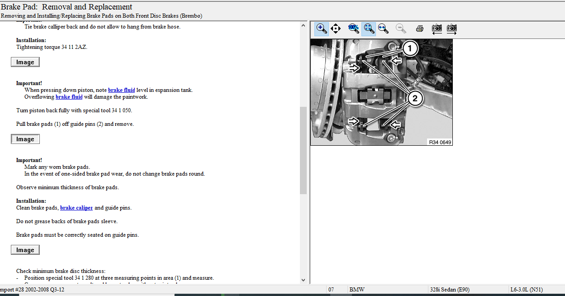
Task: Click the brake caliper diagram image
Action: click(381, 92)
